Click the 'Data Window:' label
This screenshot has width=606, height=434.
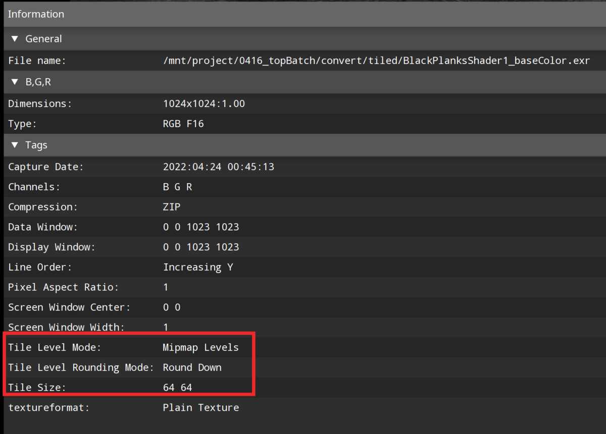43,227
